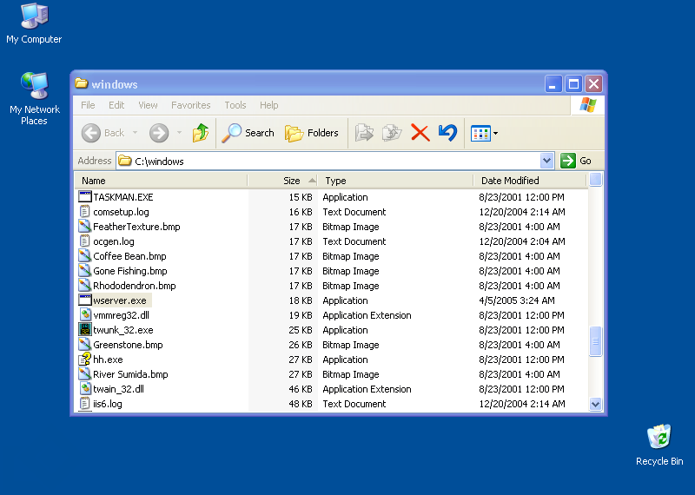Click the "12/20/2004 2:04 AM" date cell
This screenshot has width=695, height=495.
522,241
